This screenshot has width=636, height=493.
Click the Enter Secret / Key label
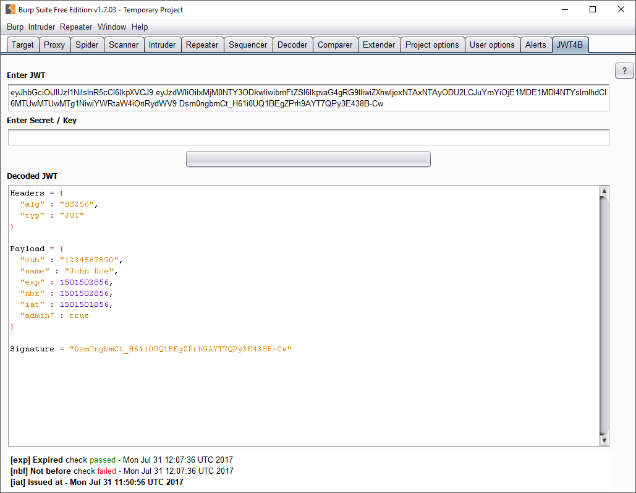pos(42,120)
